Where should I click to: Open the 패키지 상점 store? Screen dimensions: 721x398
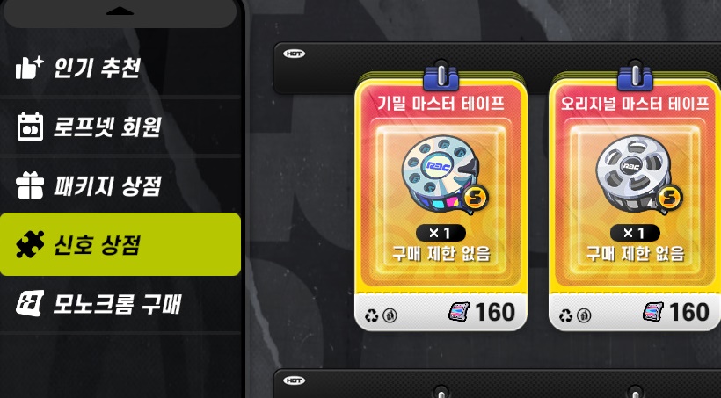pyautogui.click(x=120, y=185)
